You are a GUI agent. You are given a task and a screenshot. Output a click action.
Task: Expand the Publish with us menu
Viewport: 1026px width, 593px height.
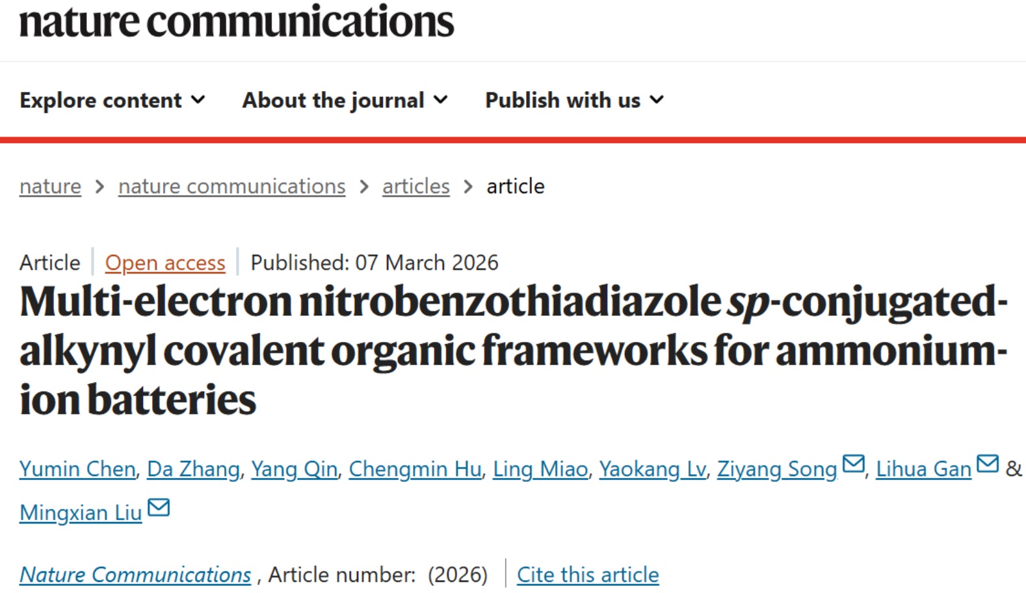pos(574,100)
